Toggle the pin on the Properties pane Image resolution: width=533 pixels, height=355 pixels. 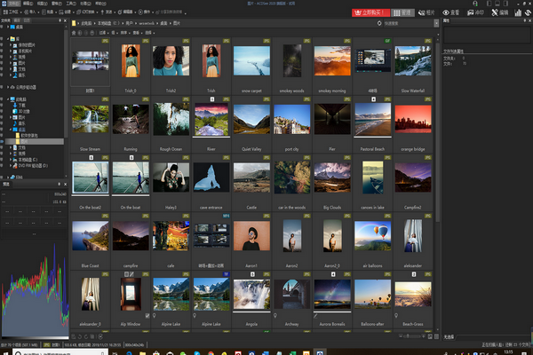pos(524,20)
